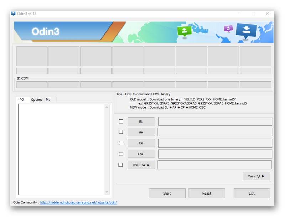The width and height of the screenshot is (285, 217).
Task: Open file chooser with CSC button
Action: [x=141, y=154]
